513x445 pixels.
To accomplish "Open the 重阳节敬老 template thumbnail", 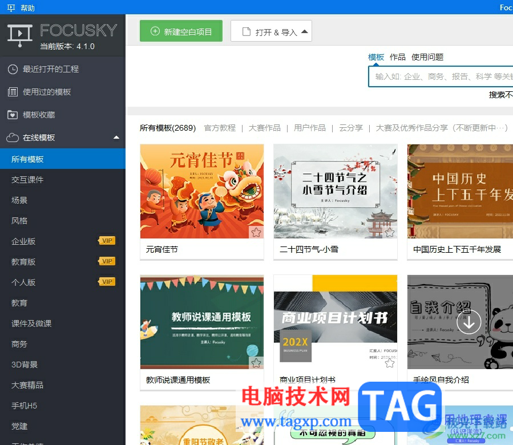I will [x=202, y=426].
